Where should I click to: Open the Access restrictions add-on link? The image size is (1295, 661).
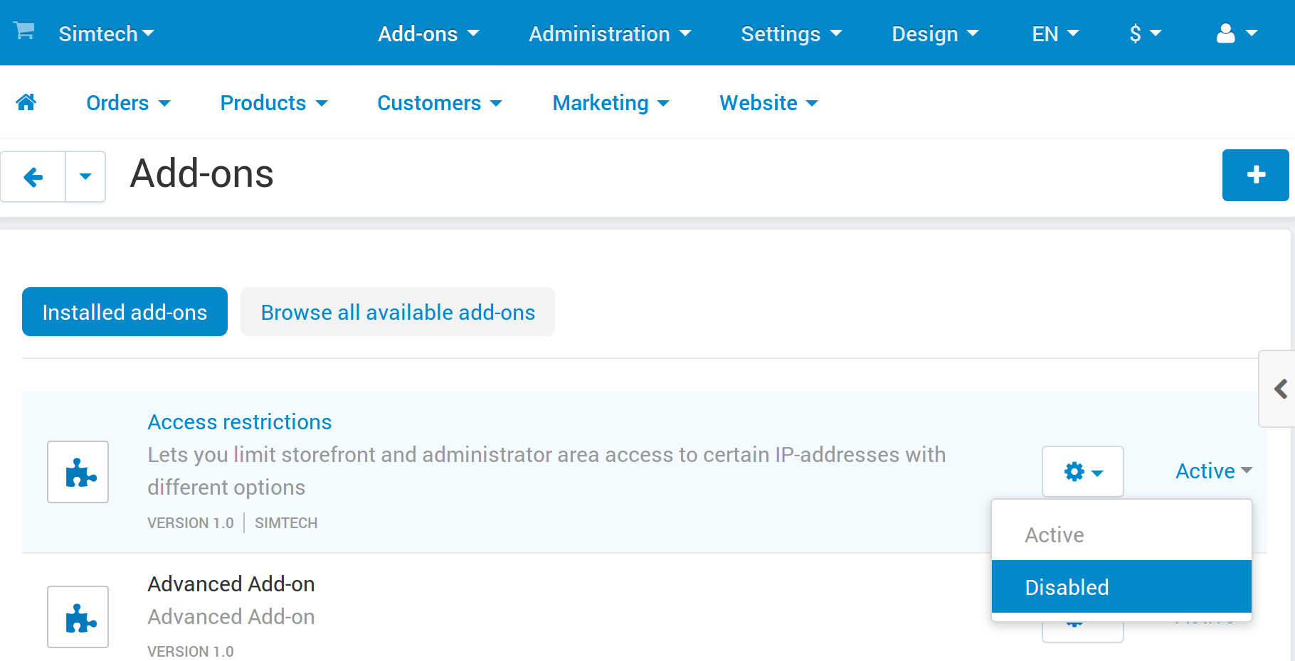click(x=240, y=421)
